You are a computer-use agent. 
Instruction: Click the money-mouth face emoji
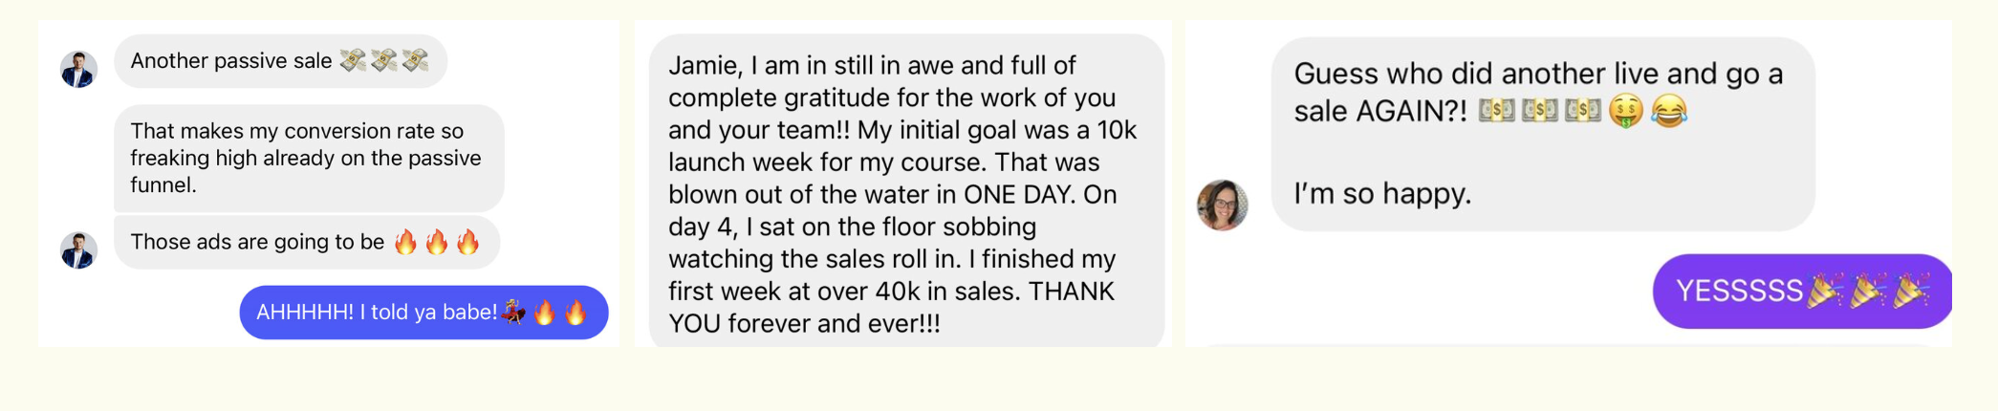pyautogui.click(x=1625, y=112)
